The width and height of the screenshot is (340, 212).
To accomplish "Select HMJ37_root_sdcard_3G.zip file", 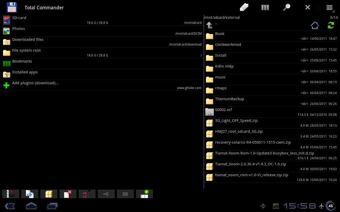I will pos(271,134).
